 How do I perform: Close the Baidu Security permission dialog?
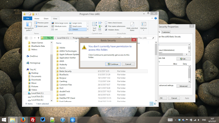click(134, 40)
